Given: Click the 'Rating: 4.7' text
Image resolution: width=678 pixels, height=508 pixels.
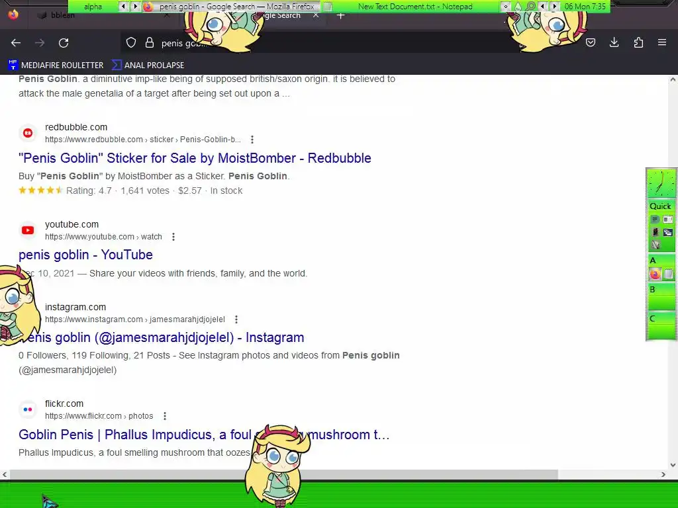Looking at the screenshot, I should tap(89, 190).
